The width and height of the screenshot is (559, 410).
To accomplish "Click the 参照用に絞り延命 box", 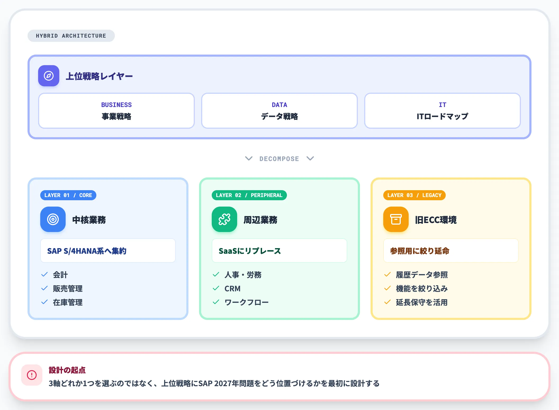I will tap(451, 251).
